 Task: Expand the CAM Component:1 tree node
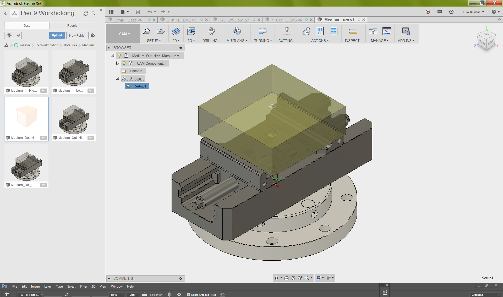117,63
